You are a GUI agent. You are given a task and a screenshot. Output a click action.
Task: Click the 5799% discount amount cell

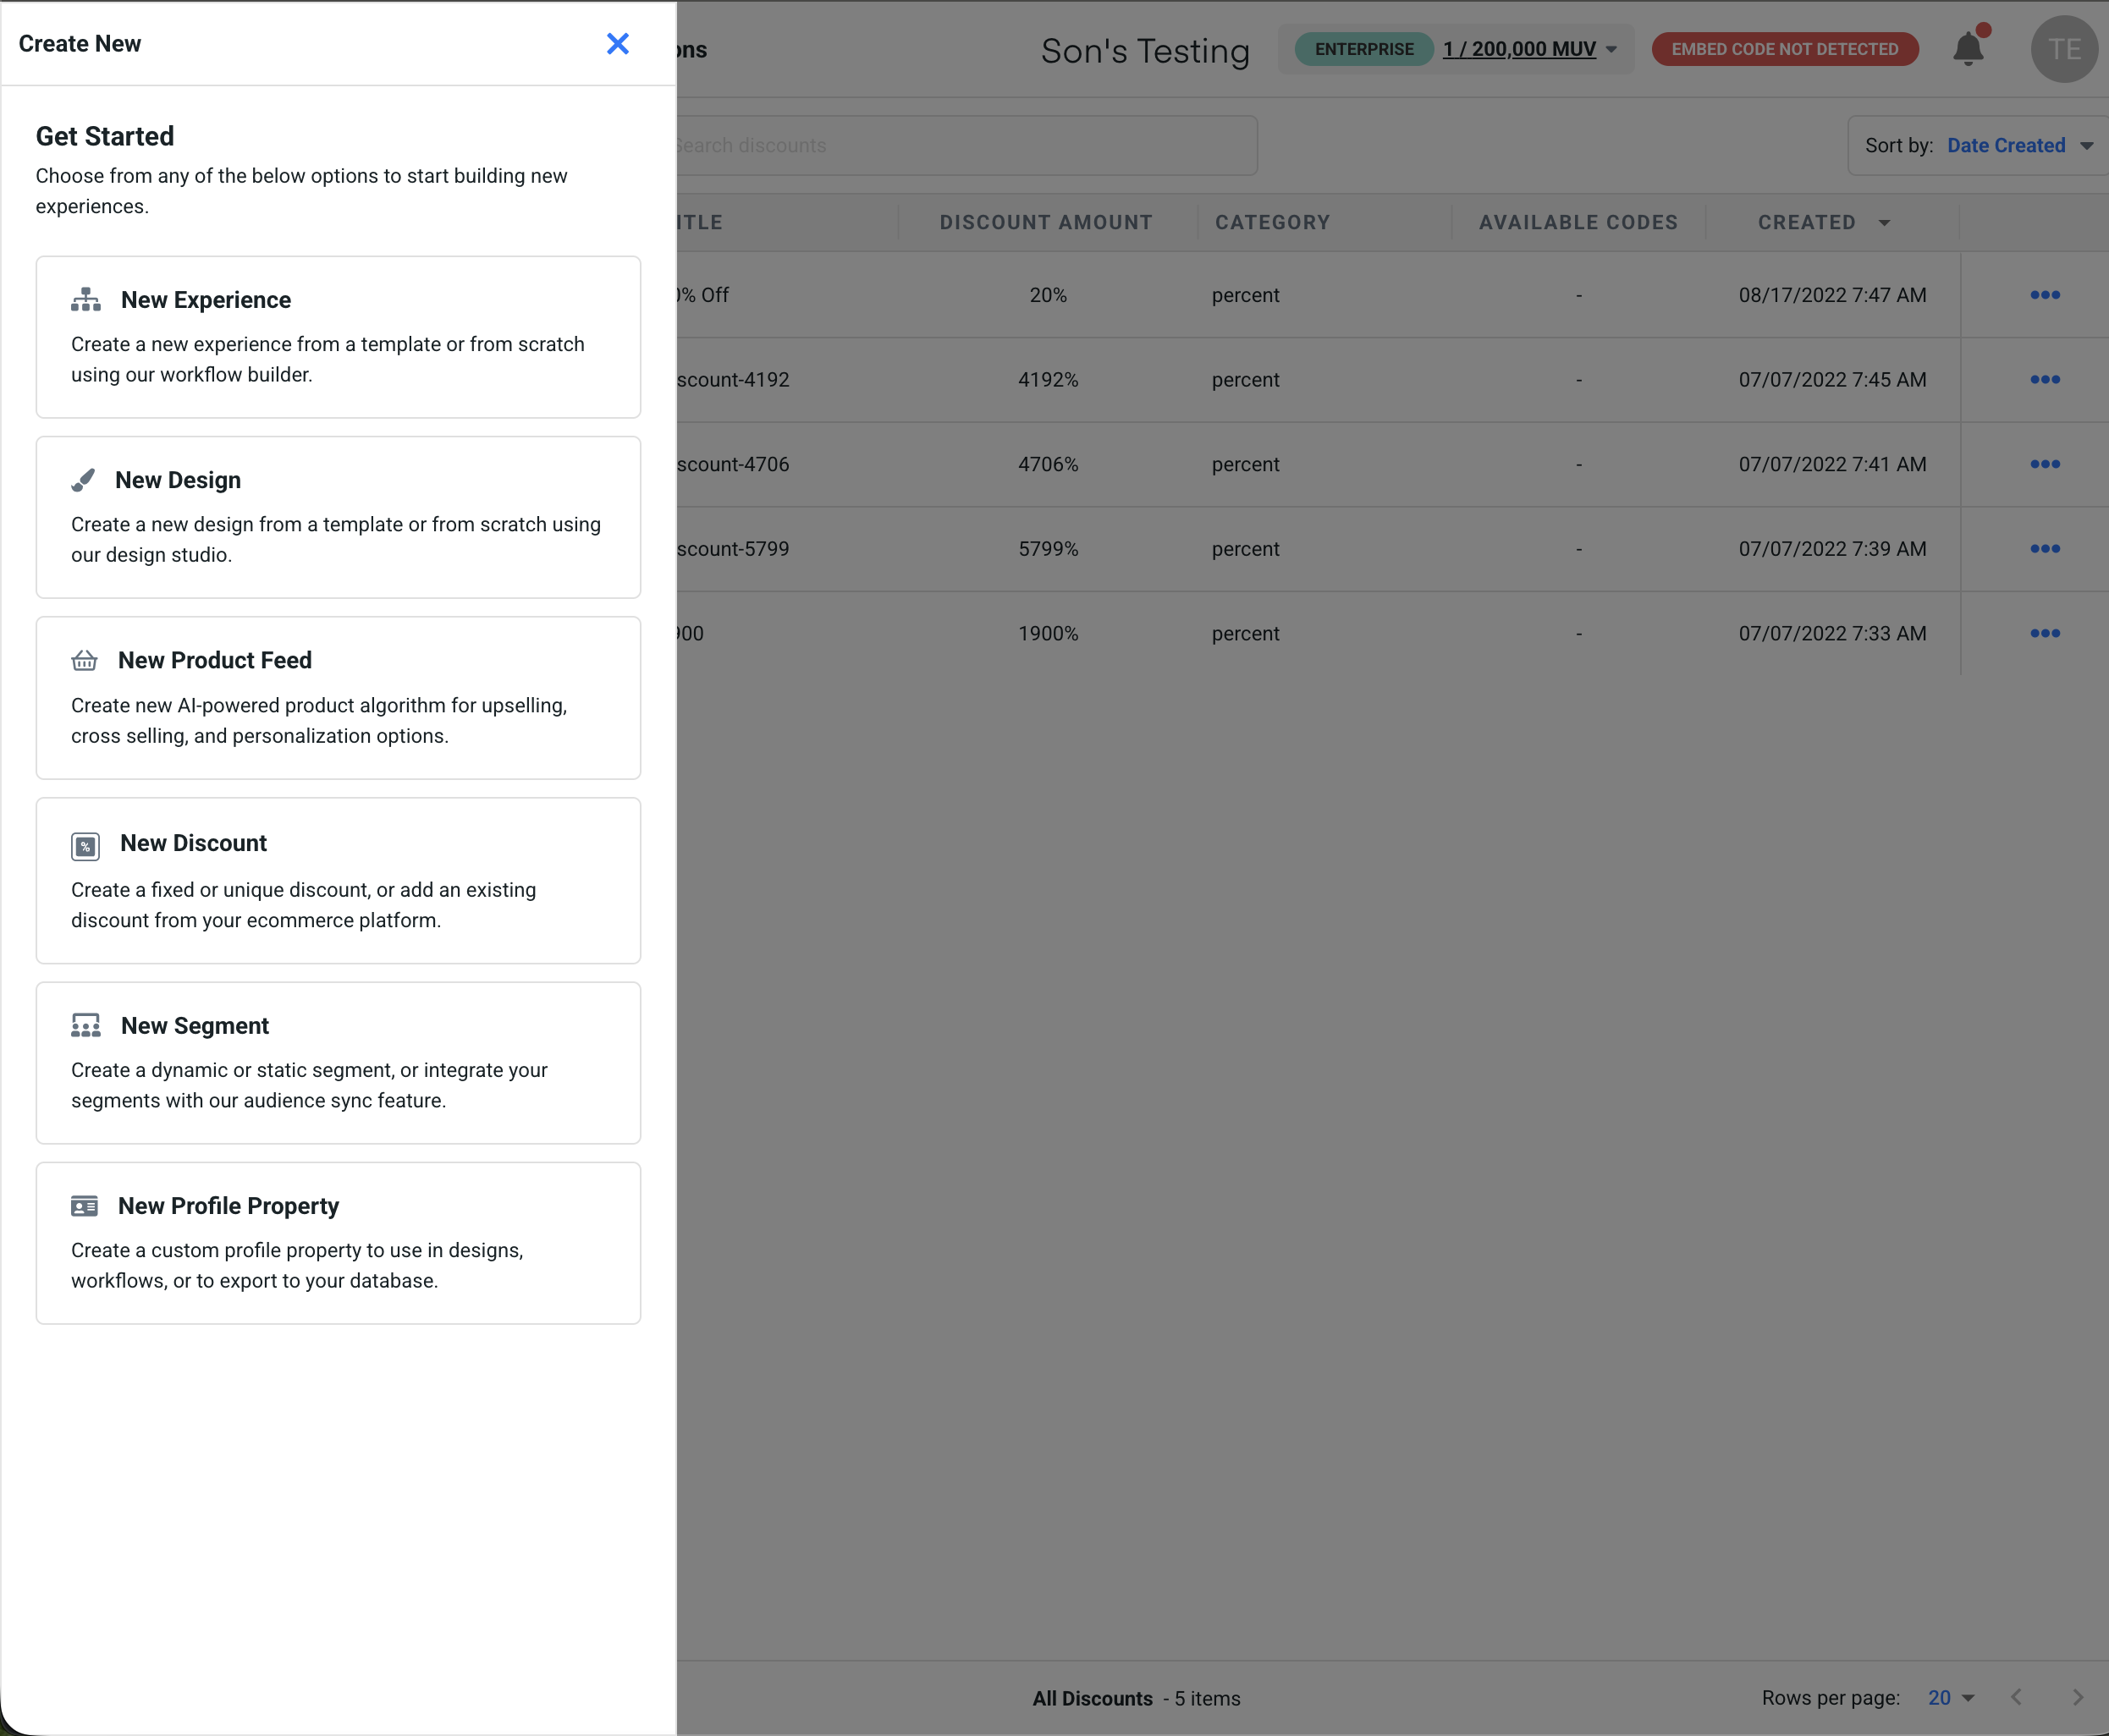[1048, 549]
